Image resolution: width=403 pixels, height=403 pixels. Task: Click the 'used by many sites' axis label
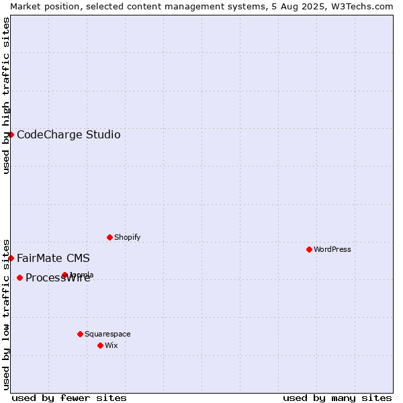337,398
